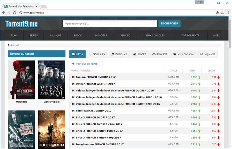This screenshot has height=149, width=232.
Task: Click the translate extension icon in the address bar
Action: click(x=218, y=13)
